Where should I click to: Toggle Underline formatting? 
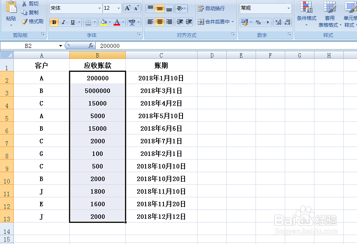point(73,22)
